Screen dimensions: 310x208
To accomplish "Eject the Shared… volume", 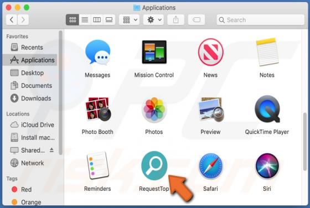I will click(51, 150).
